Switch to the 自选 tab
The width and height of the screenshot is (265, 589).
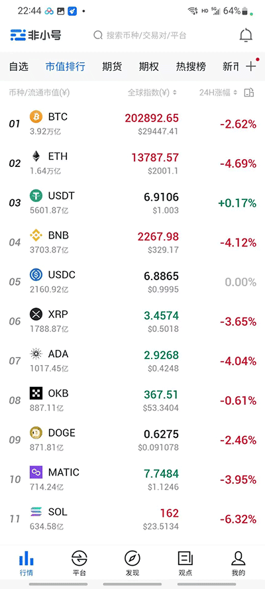point(19,67)
